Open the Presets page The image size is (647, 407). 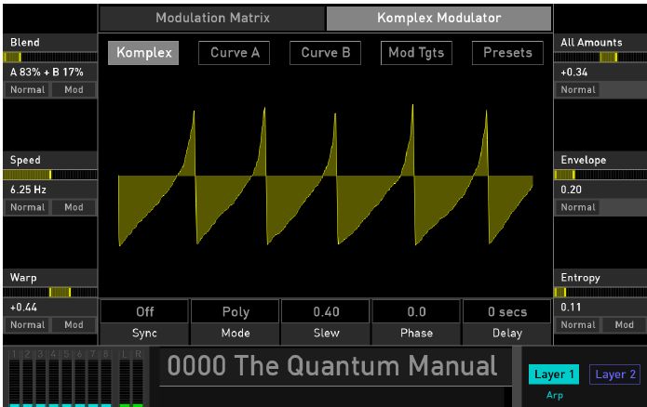[x=507, y=53]
